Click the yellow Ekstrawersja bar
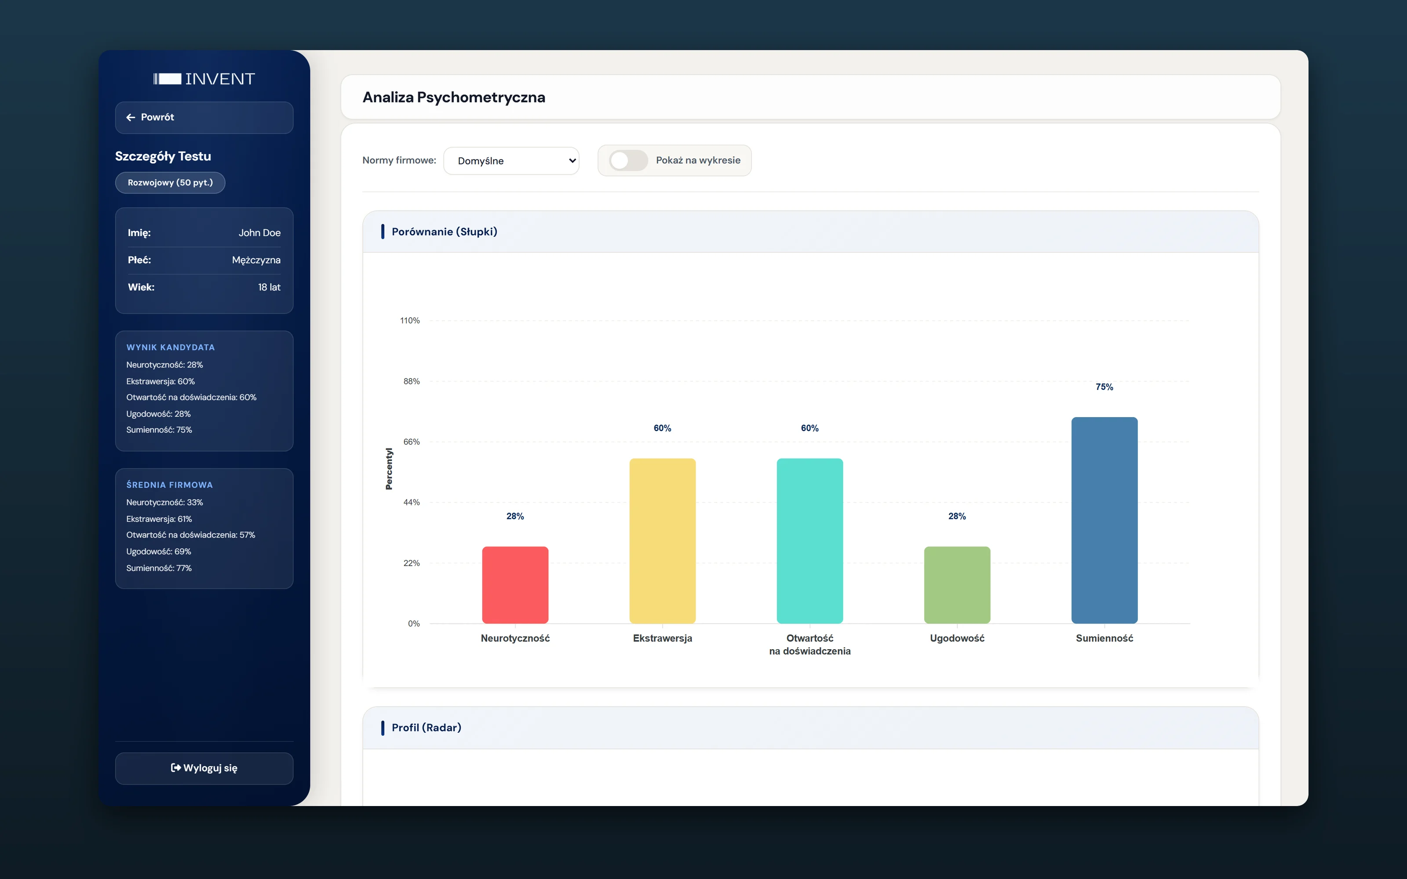The width and height of the screenshot is (1407, 879). 662,541
